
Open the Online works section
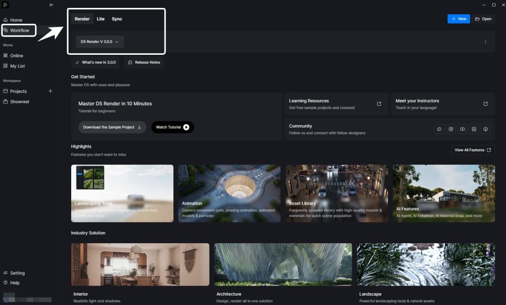pos(16,56)
